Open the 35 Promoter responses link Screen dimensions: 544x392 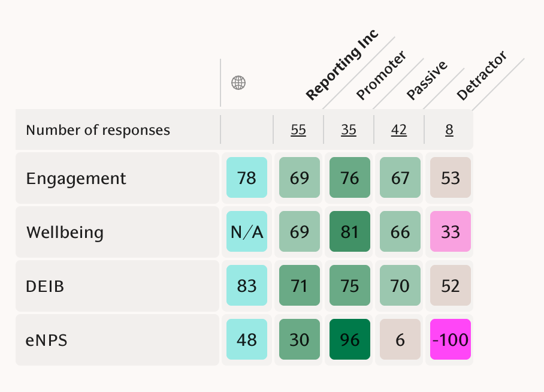(x=349, y=130)
